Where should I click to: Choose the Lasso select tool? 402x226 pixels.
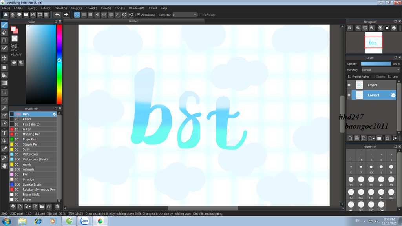pyautogui.click(x=4, y=100)
